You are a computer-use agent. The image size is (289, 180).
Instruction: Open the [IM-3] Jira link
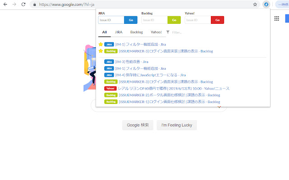[131, 62]
